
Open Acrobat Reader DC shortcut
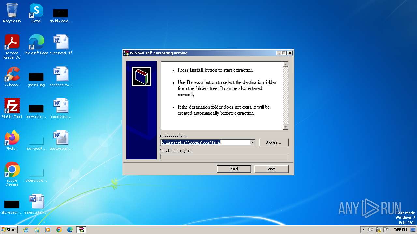point(12,46)
